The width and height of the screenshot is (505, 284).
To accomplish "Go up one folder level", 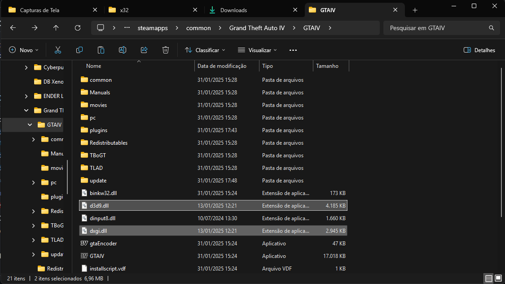I will 56,28.
